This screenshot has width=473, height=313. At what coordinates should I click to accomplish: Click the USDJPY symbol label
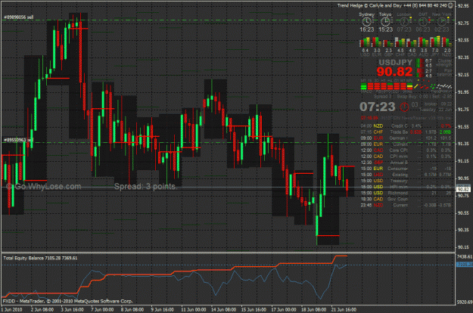click(396, 62)
